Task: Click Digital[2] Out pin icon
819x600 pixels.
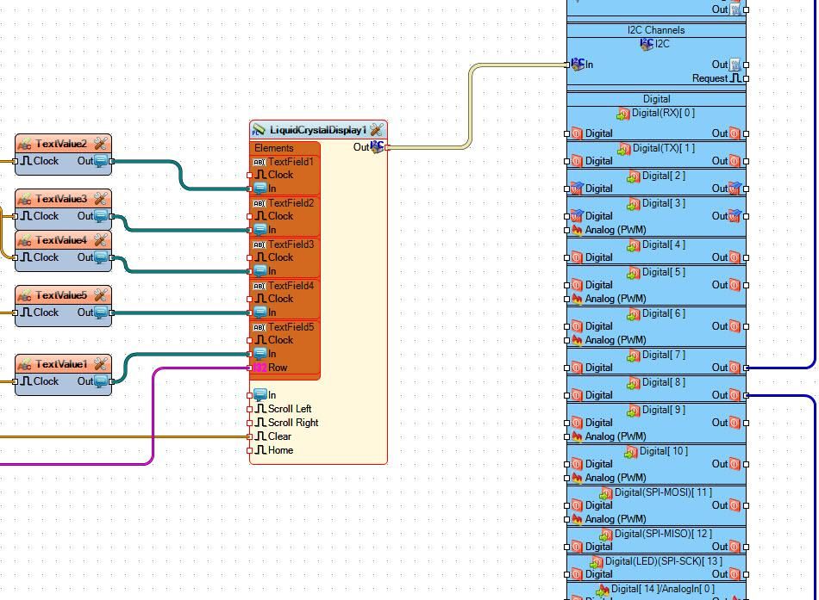Action: 735,189
